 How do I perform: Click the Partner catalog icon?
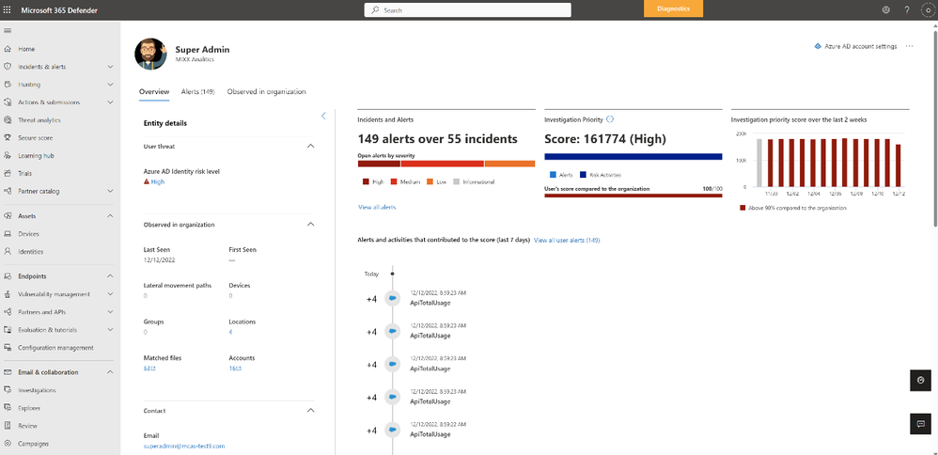pos(8,192)
